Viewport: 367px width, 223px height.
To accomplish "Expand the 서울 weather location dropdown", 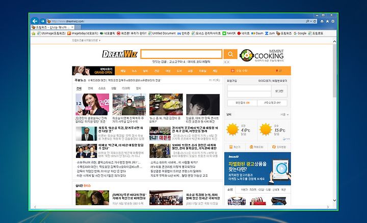I will point(284,114).
